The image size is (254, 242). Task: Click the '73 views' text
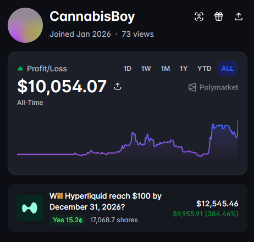pyautogui.click(x=138, y=34)
